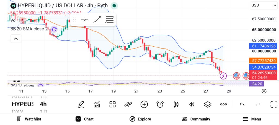Grab the floating toolbar dotted handle

(74, 20)
